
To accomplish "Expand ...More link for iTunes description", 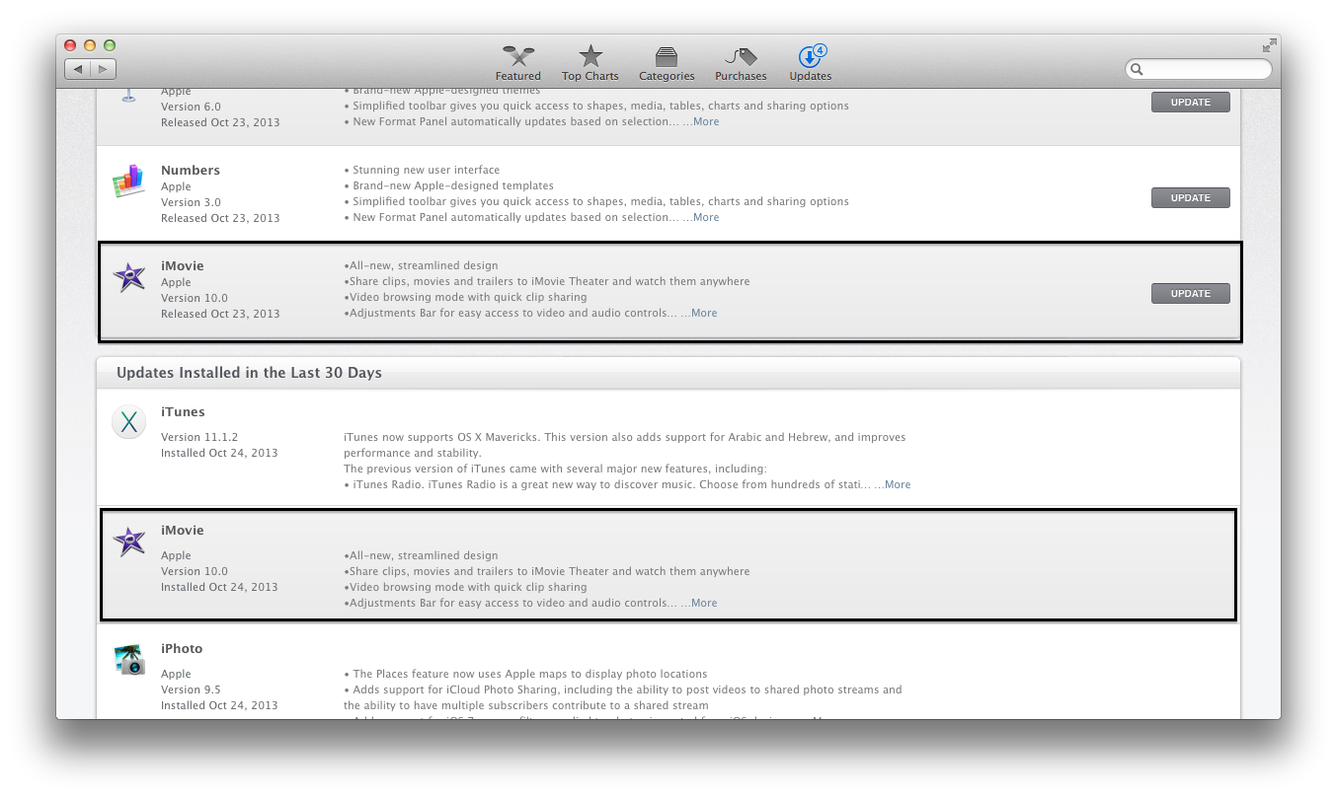I will point(893,484).
